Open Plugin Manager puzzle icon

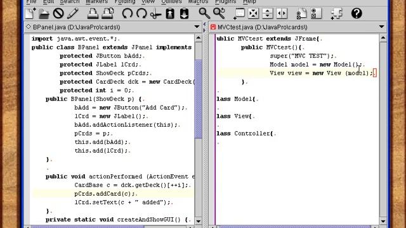tap(336, 14)
